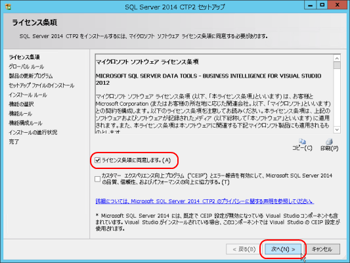Select the インストール ルール step in sidebar

pyautogui.click(x=28, y=95)
